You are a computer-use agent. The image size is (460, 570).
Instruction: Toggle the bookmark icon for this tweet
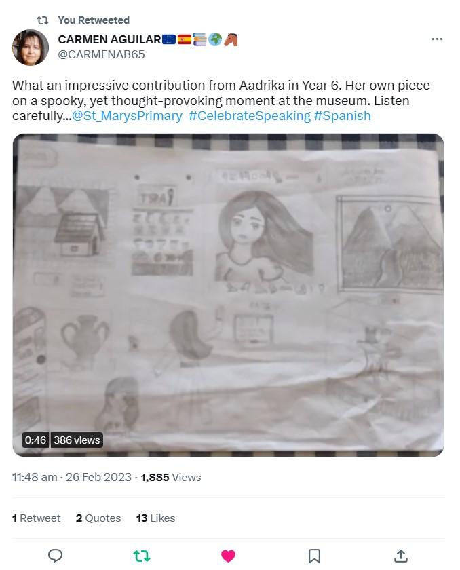pos(314,556)
